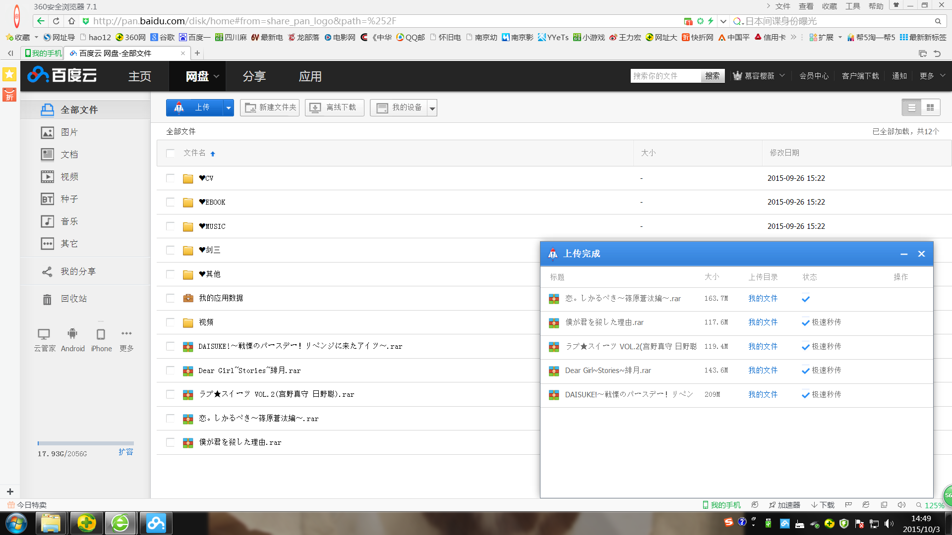The height and width of the screenshot is (535, 952).
Task: Switch to list view icon
Action: click(x=911, y=107)
